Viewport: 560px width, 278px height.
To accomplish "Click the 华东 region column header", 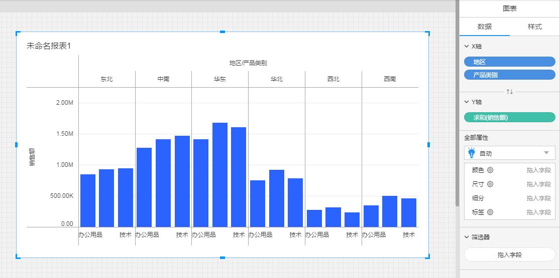I will click(219, 79).
